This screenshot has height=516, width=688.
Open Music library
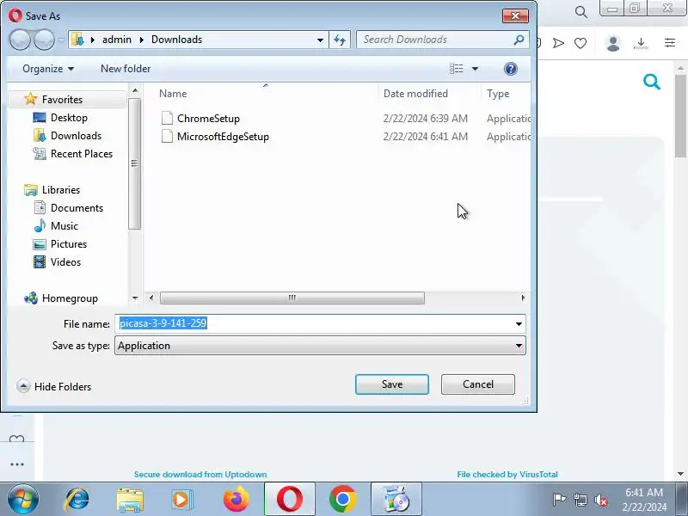64,225
